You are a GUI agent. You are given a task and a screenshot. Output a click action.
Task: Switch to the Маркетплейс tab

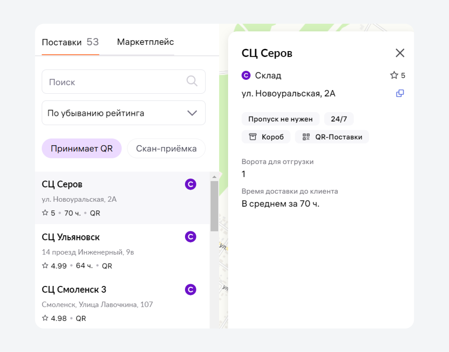[x=145, y=42]
